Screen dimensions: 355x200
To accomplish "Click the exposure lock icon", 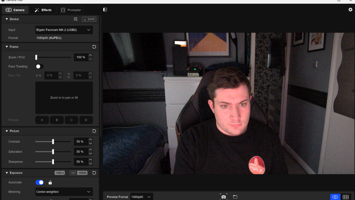I will click(50, 182).
